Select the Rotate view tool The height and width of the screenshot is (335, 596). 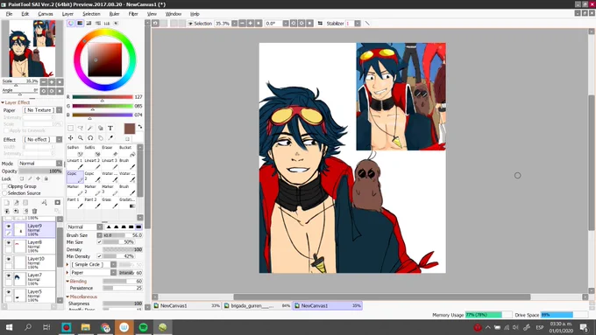90,138
